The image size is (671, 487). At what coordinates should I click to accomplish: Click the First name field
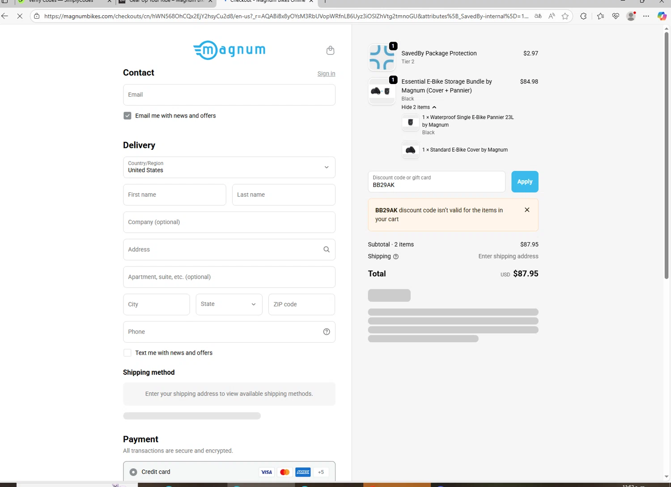point(174,195)
